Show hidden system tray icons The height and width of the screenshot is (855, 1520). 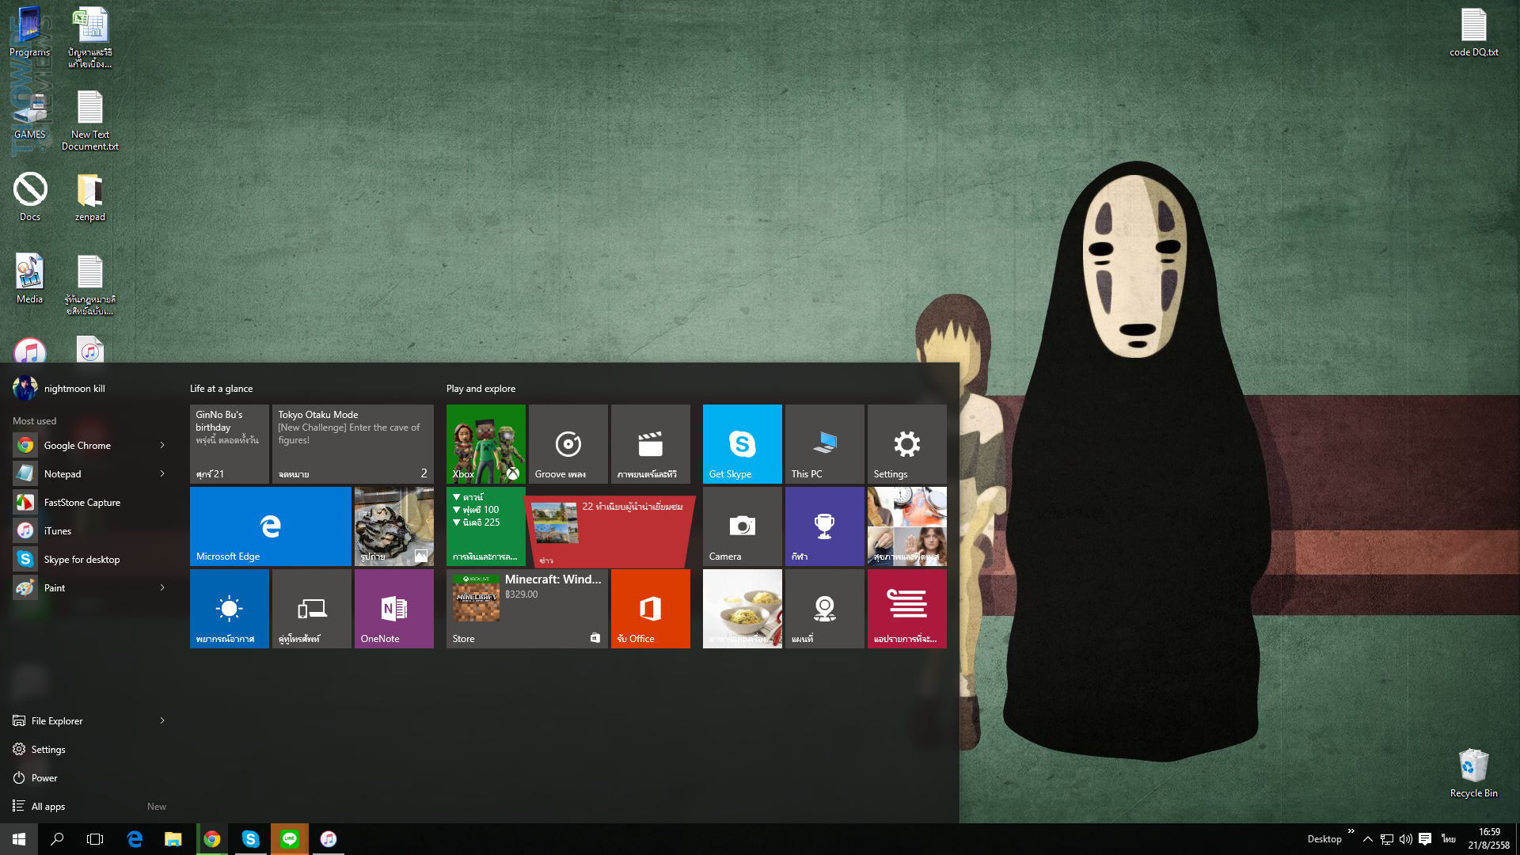point(1367,839)
